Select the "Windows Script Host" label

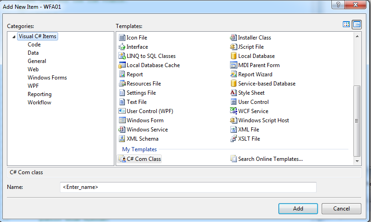point(264,120)
